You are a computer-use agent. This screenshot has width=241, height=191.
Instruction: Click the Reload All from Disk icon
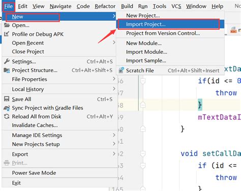tap(7, 116)
